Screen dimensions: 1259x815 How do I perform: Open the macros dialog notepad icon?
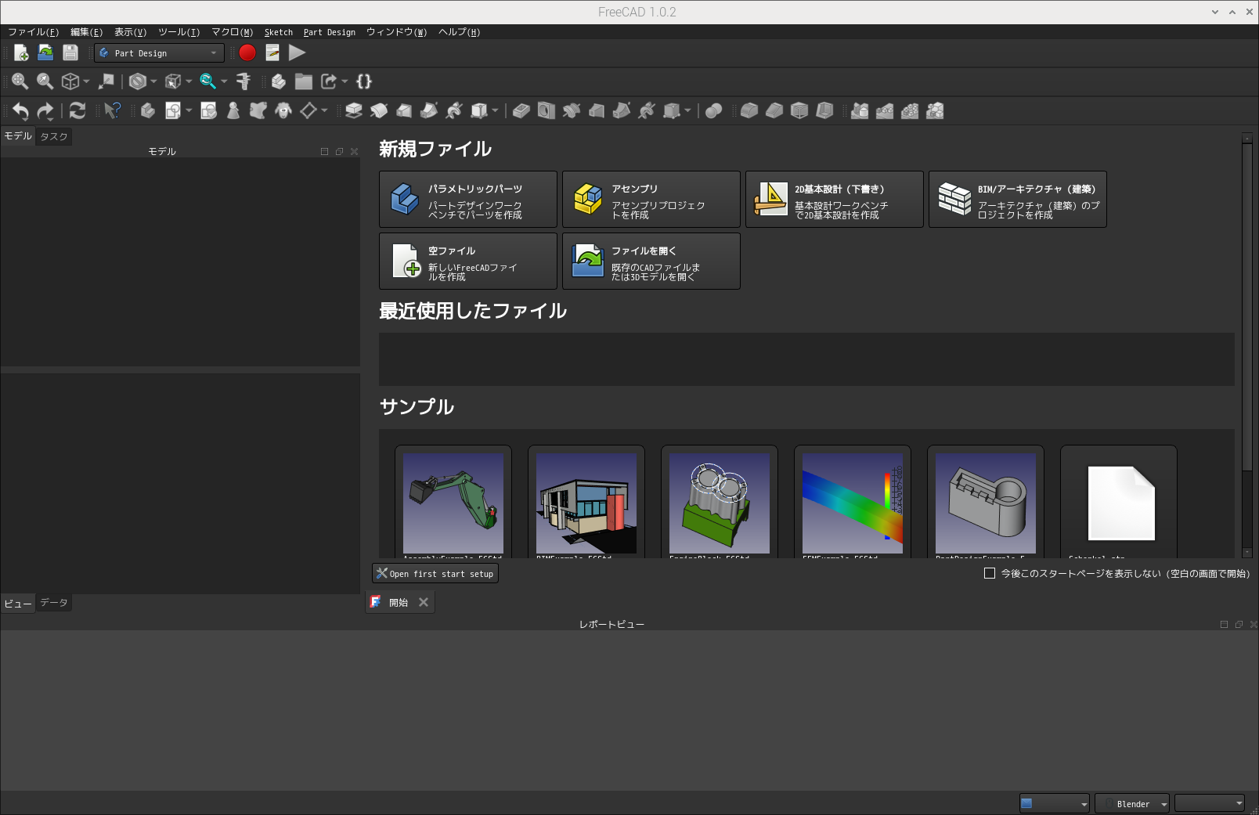pyautogui.click(x=272, y=52)
